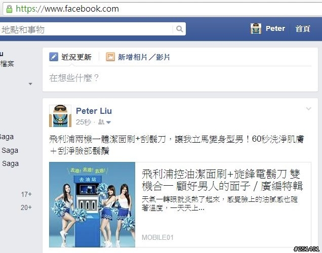
Task: Click the green lock icon in address bar
Action: [9, 9]
